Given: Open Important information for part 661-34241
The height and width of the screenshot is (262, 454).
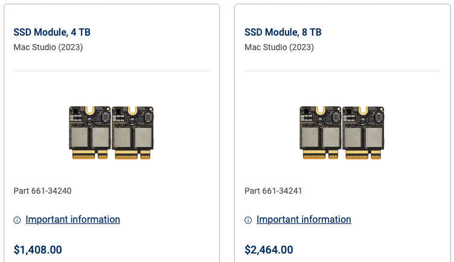Looking at the screenshot, I should click(304, 220).
